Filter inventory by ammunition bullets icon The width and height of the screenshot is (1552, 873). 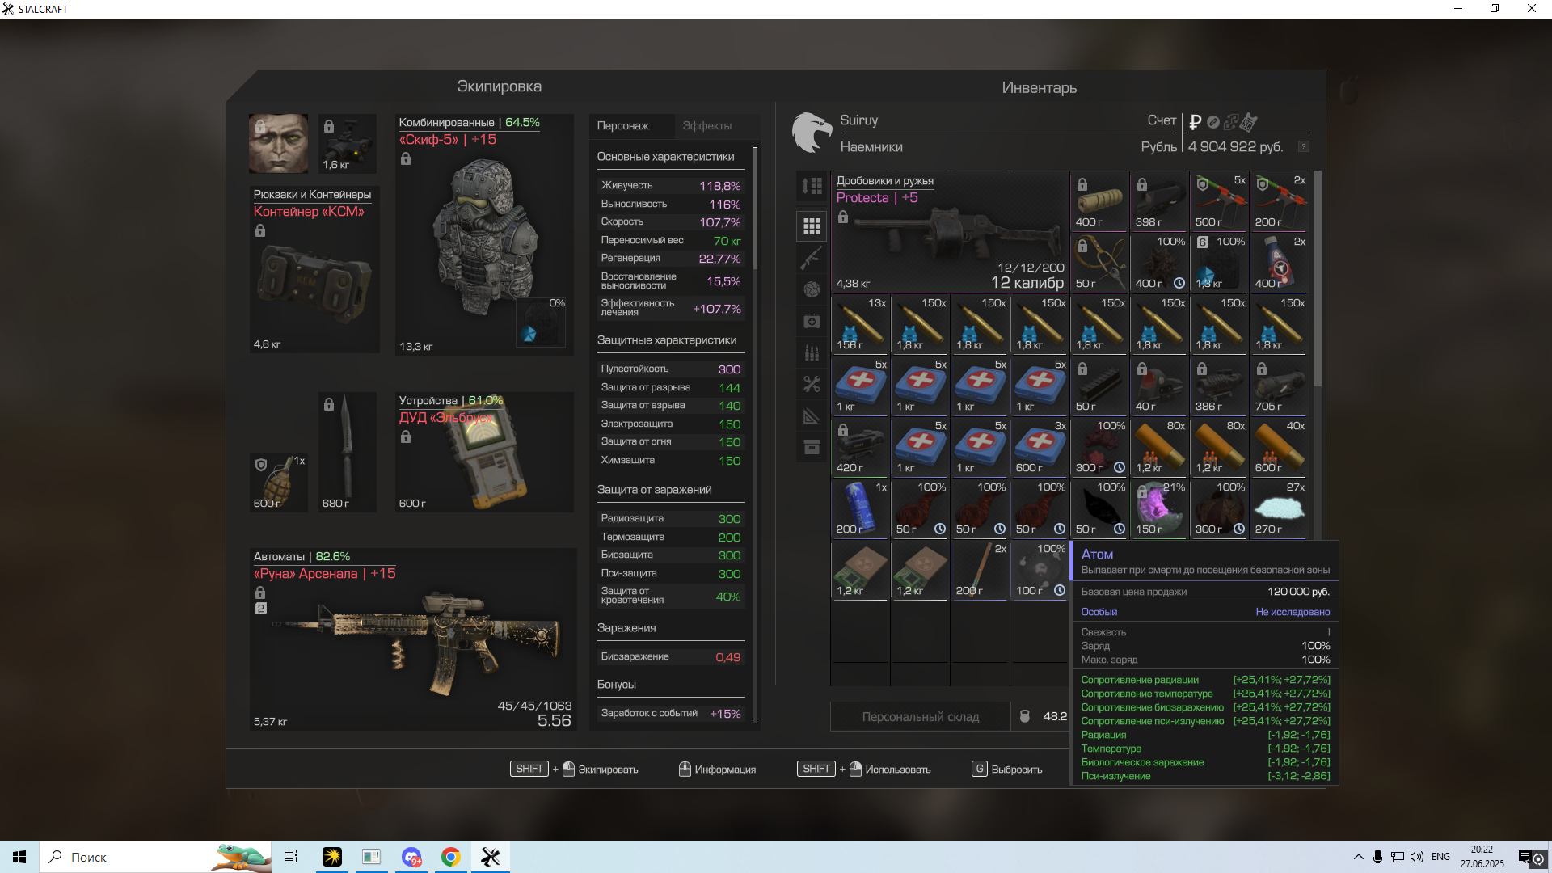812,352
